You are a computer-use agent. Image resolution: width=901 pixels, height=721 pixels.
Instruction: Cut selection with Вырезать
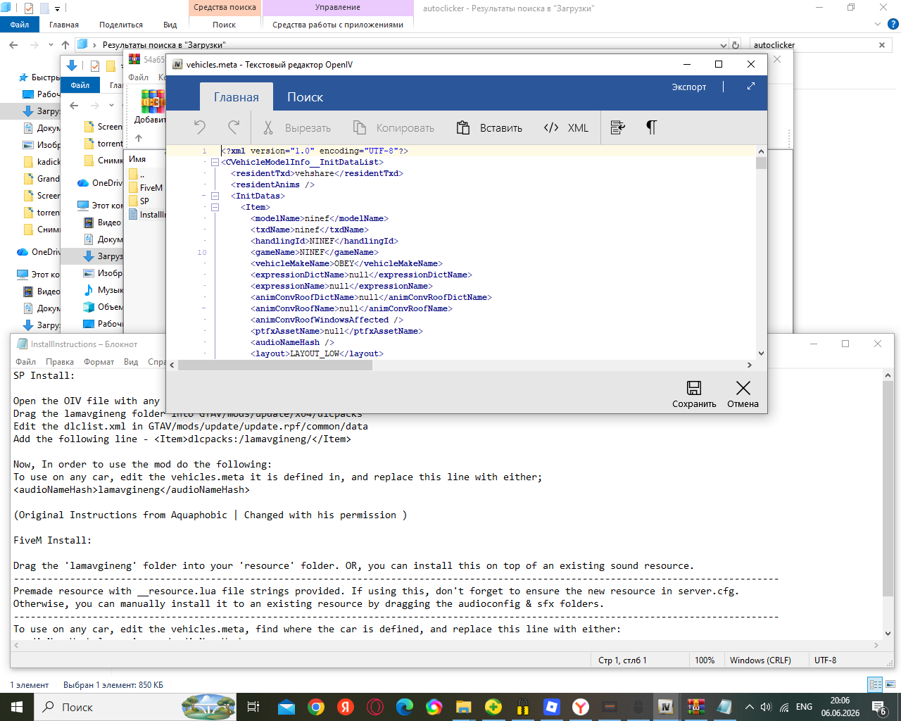pos(296,127)
